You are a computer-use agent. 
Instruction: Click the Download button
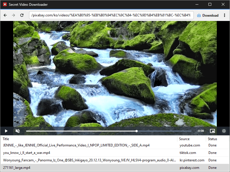(208, 16)
